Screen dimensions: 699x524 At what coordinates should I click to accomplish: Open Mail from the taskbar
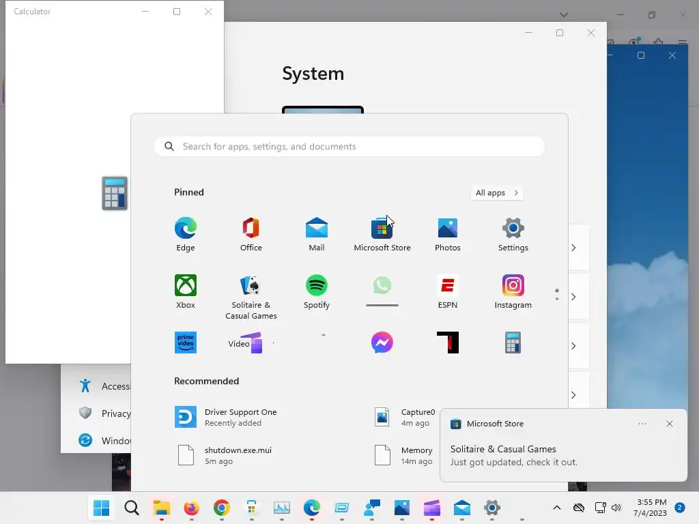tap(462, 508)
